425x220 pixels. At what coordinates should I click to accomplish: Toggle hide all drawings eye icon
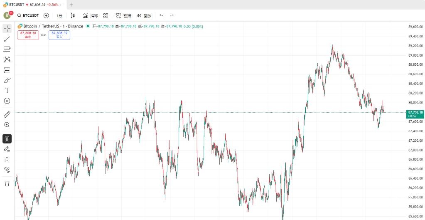click(x=7, y=169)
